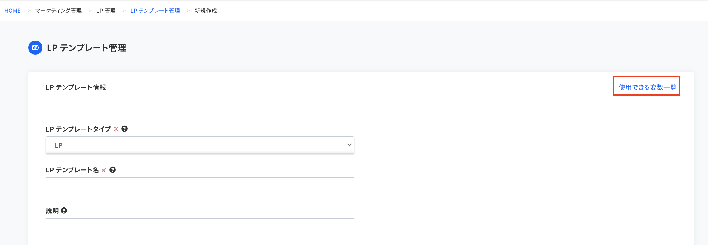Click the selected LP value in dropdown
Viewport: 708px width, 245px height.
pos(59,145)
